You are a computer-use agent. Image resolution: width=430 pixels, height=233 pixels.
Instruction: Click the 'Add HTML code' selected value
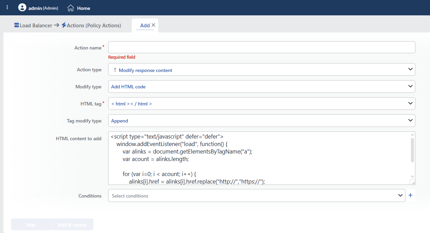(128, 87)
